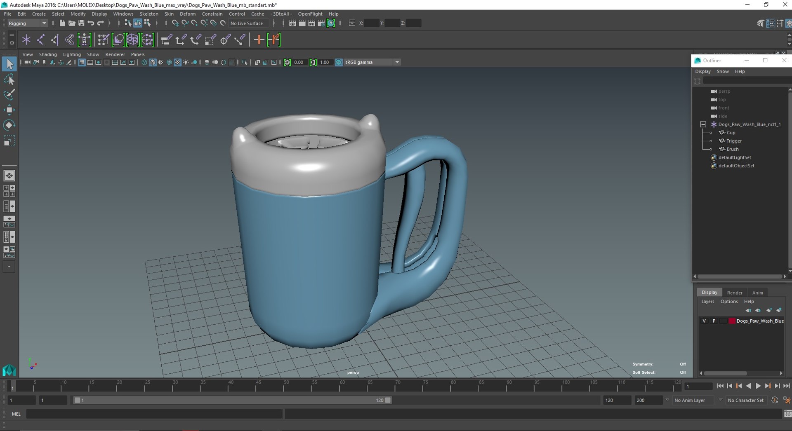Switch to the Render layer tab
The height and width of the screenshot is (431, 792).
pyautogui.click(x=734, y=293)
